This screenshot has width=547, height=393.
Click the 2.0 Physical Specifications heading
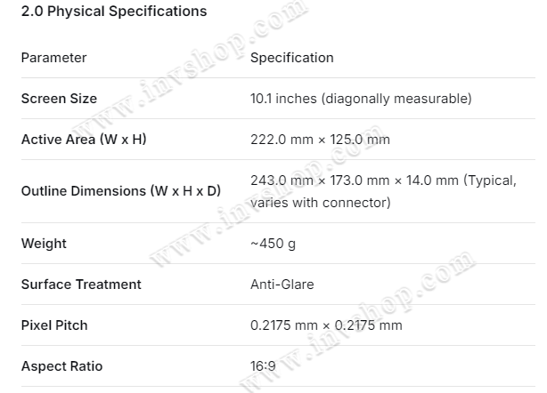[x=113, y=12]
